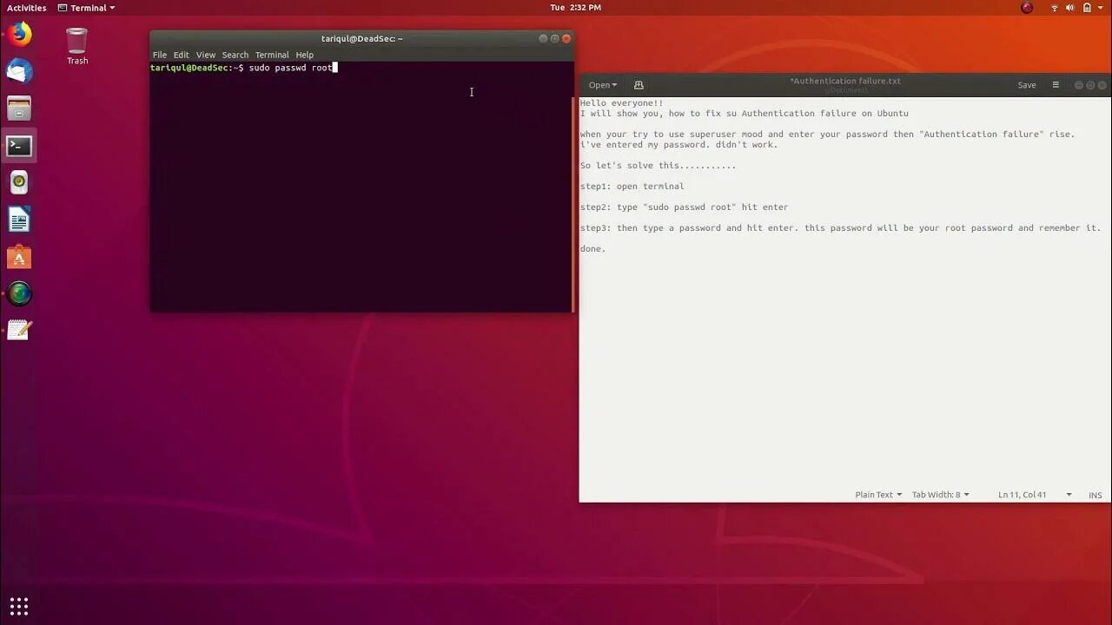This screenshot has height=625, width=1112.
Task: Click the Authentication failure.txt title bar
Action: coord(845,81)
